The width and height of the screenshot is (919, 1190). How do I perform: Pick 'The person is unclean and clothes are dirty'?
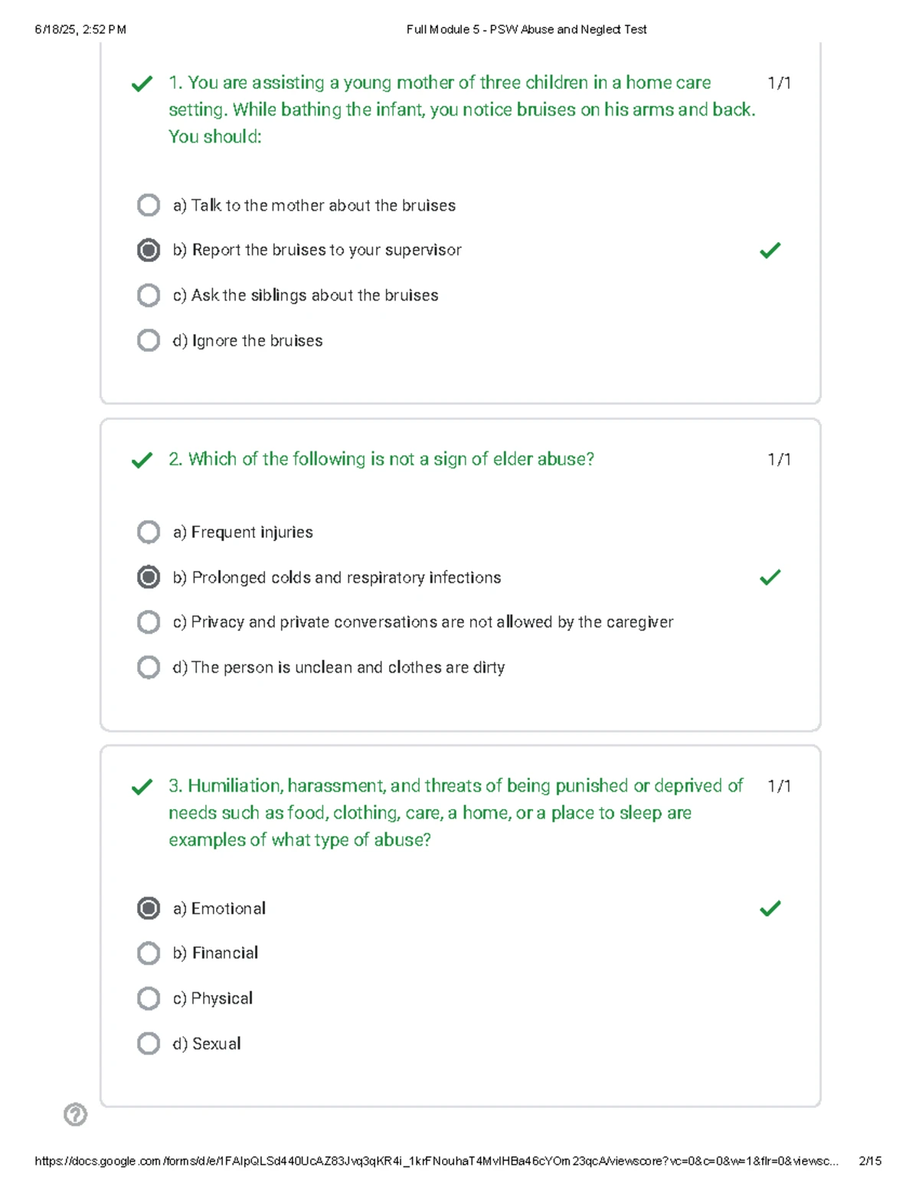point(149,667)
